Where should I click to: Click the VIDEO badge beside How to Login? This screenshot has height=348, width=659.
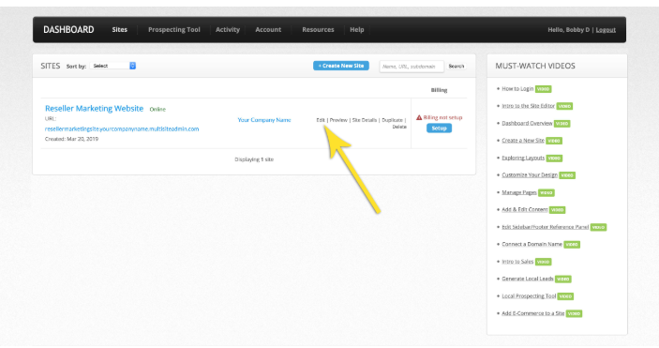(544, 89)
